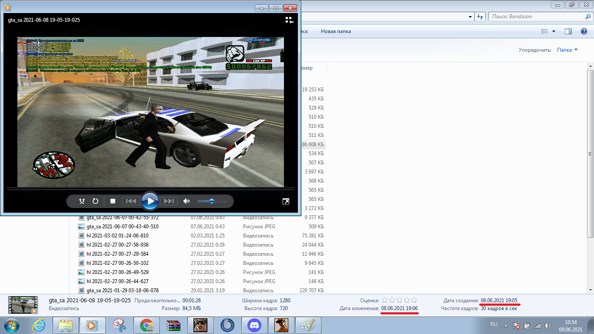The width and height of the screenshot is (594, 334).
Task: Show hidden tray icons arrow
Action: pos(505,325)
